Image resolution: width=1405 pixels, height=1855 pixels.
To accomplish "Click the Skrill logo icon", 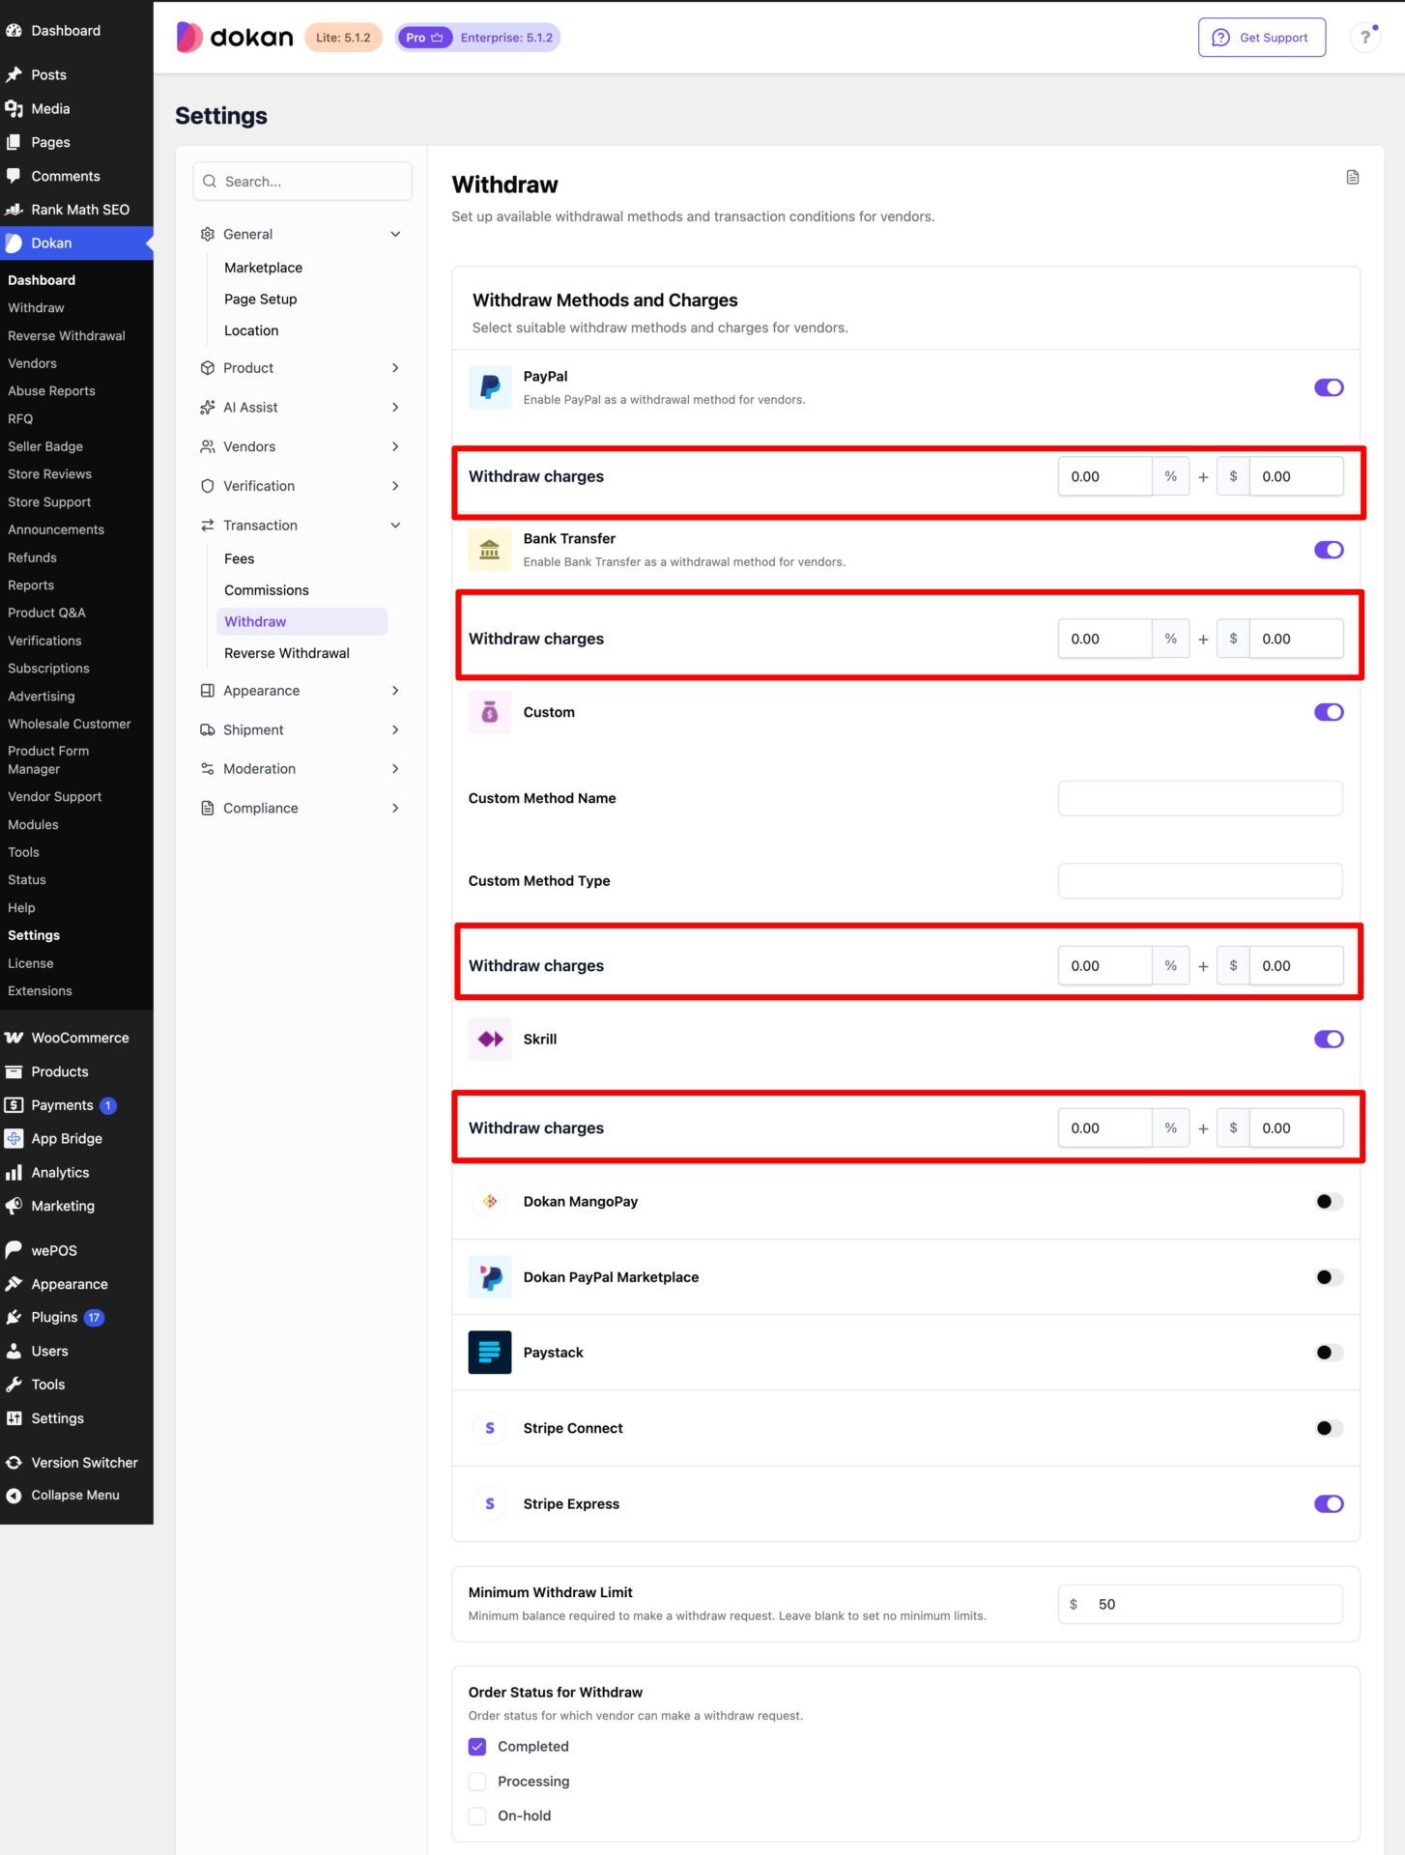I will click(490, 1039).
